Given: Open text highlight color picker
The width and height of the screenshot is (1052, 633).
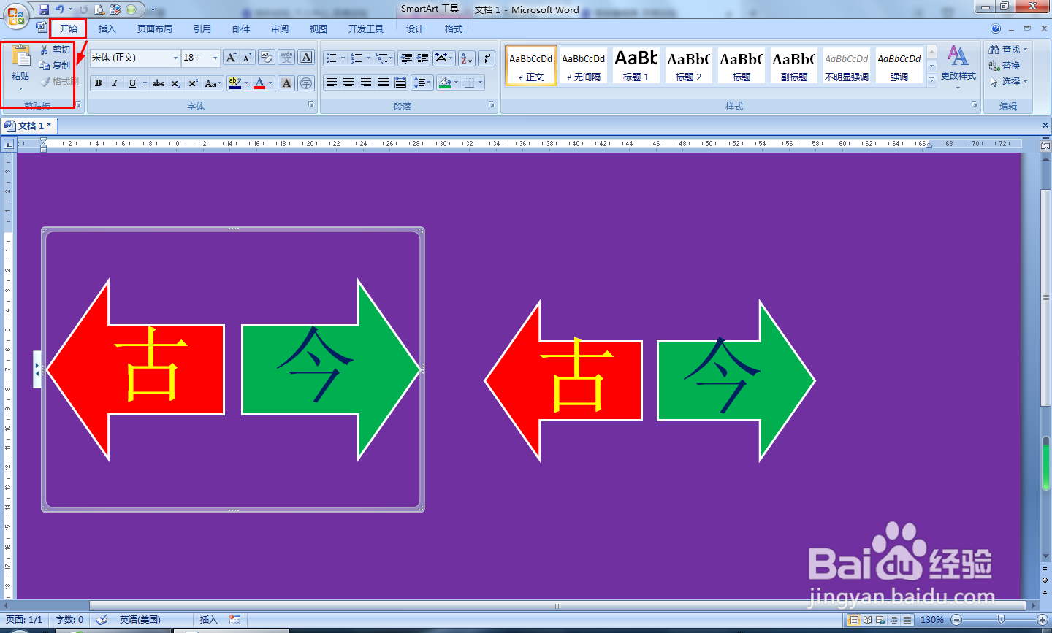Looking at the screenshot, I should [x=238, y=83].
